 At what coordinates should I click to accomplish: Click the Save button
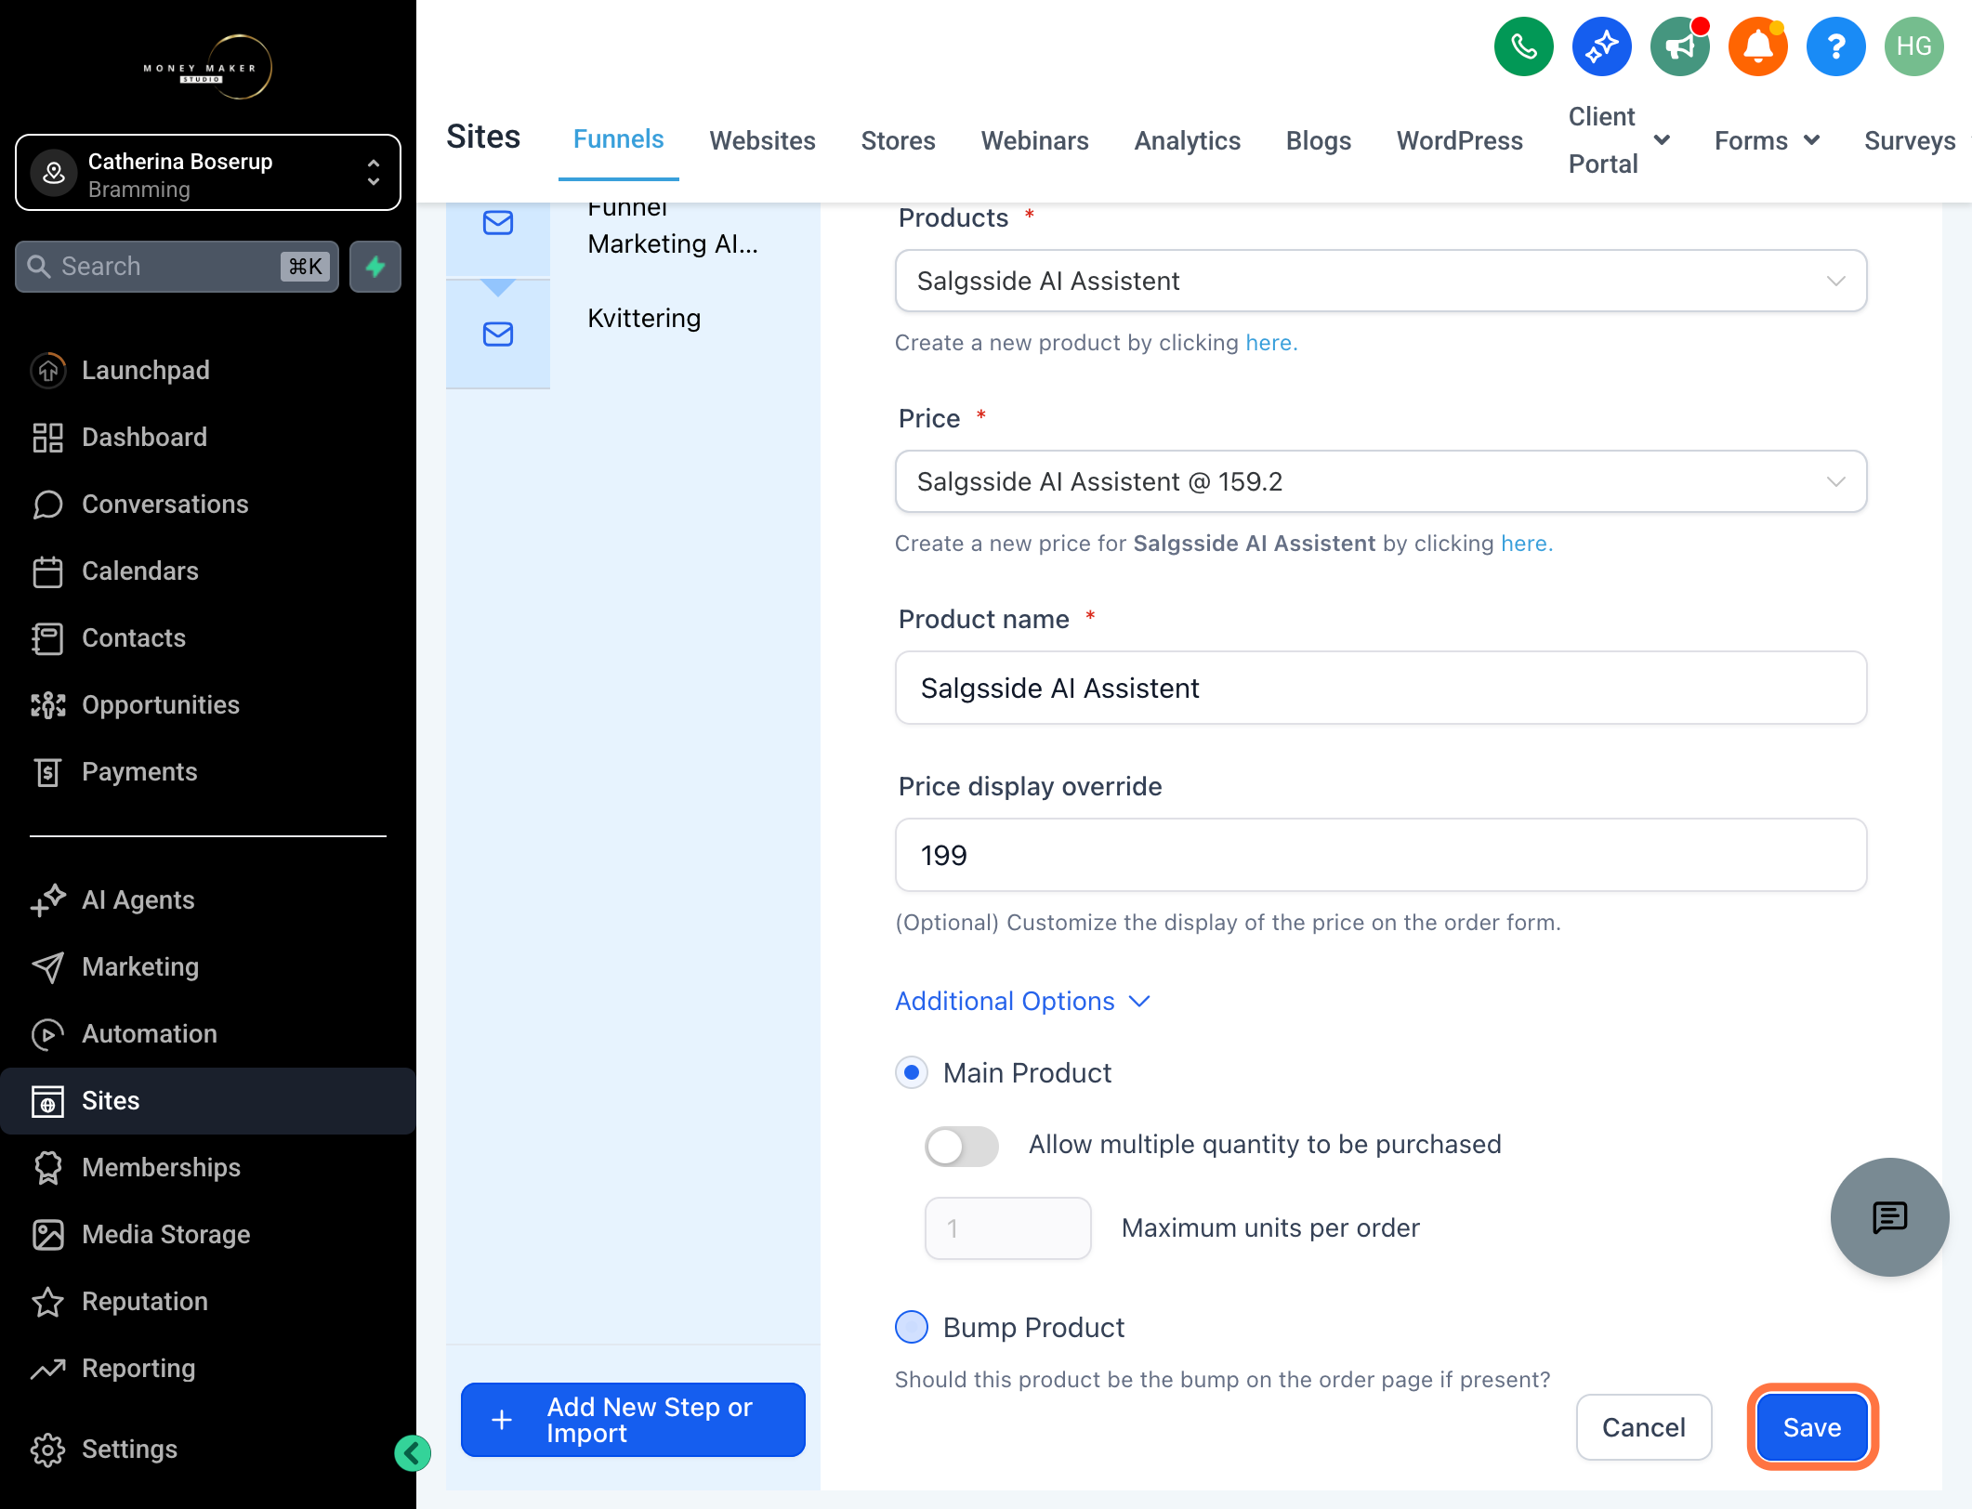coord(1811,1426)
